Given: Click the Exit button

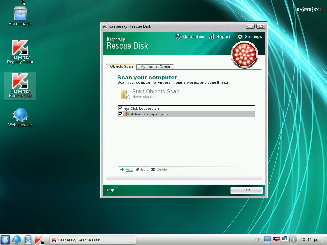Looking at the screenshot, I should pos(247,190).
